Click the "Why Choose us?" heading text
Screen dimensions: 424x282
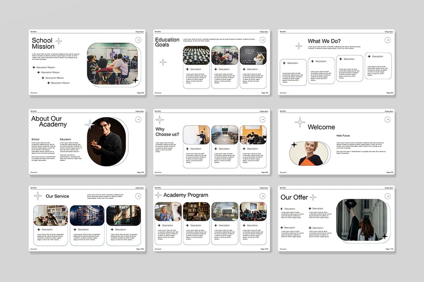tap(167, 132)
